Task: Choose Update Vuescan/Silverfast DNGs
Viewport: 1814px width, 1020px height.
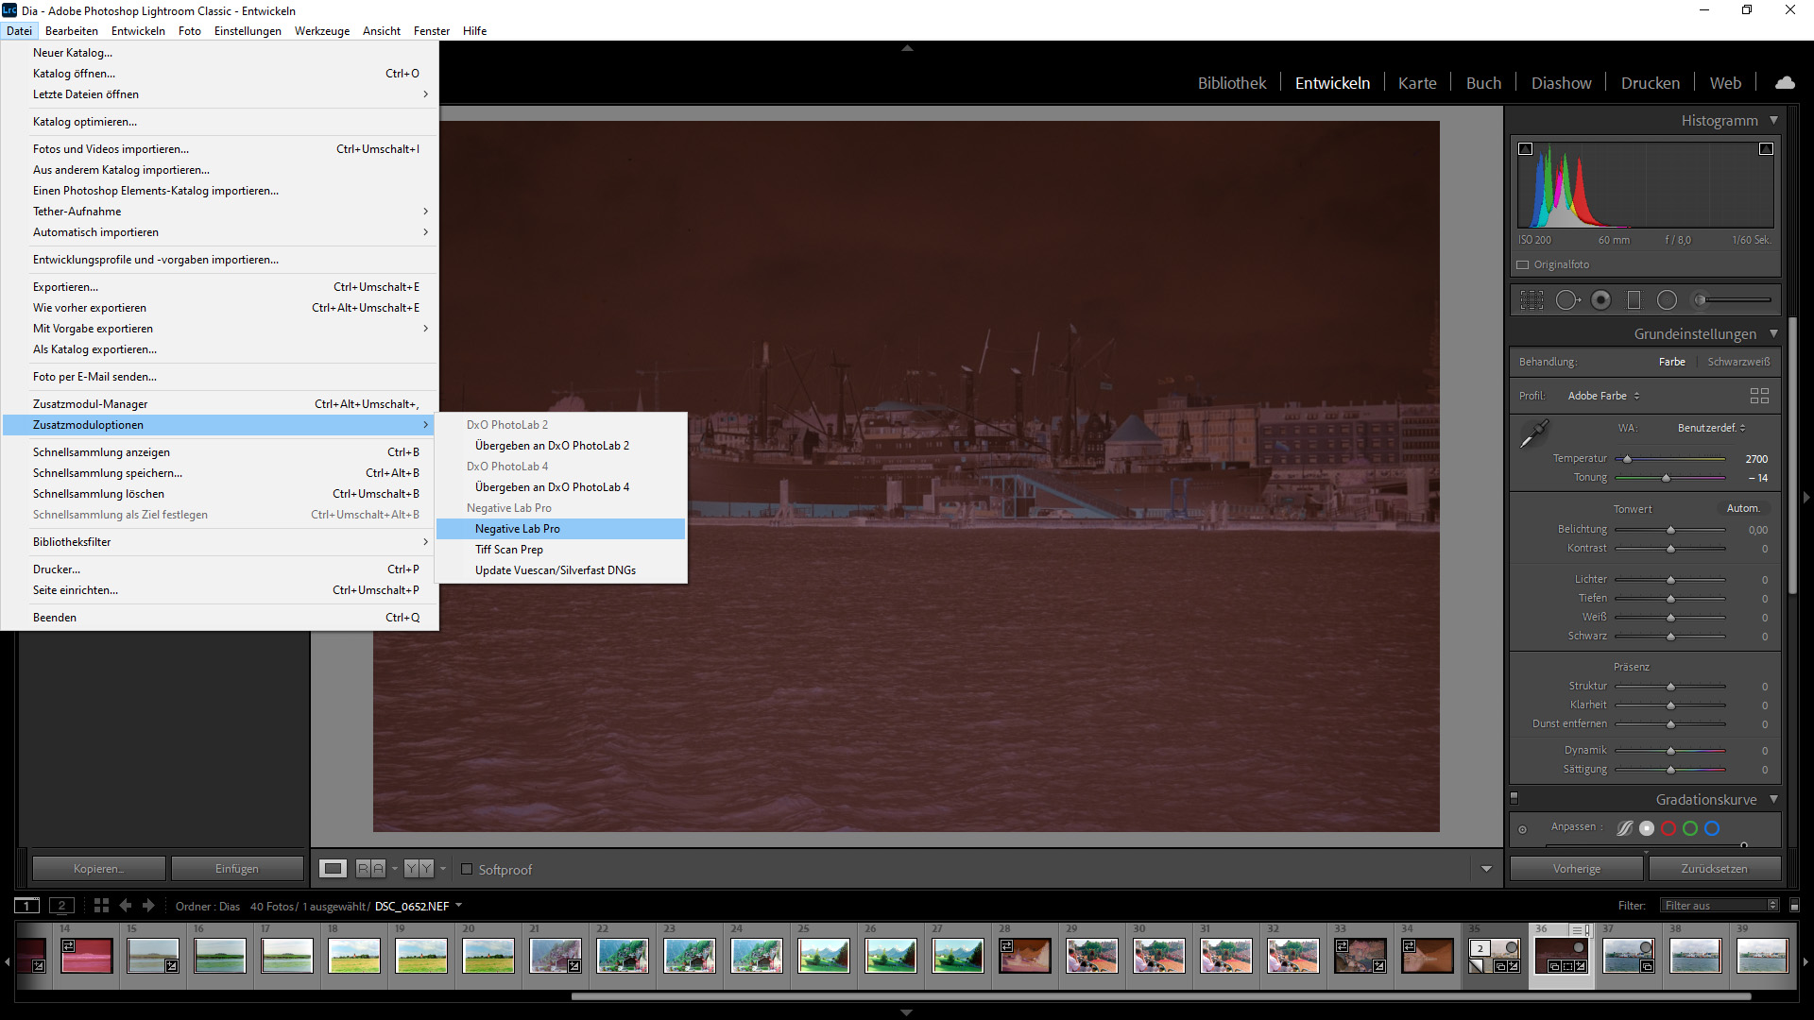Action: pyautogui.click(x=561, y=570)
